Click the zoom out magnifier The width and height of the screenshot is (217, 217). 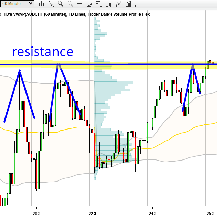coord(70,4)
